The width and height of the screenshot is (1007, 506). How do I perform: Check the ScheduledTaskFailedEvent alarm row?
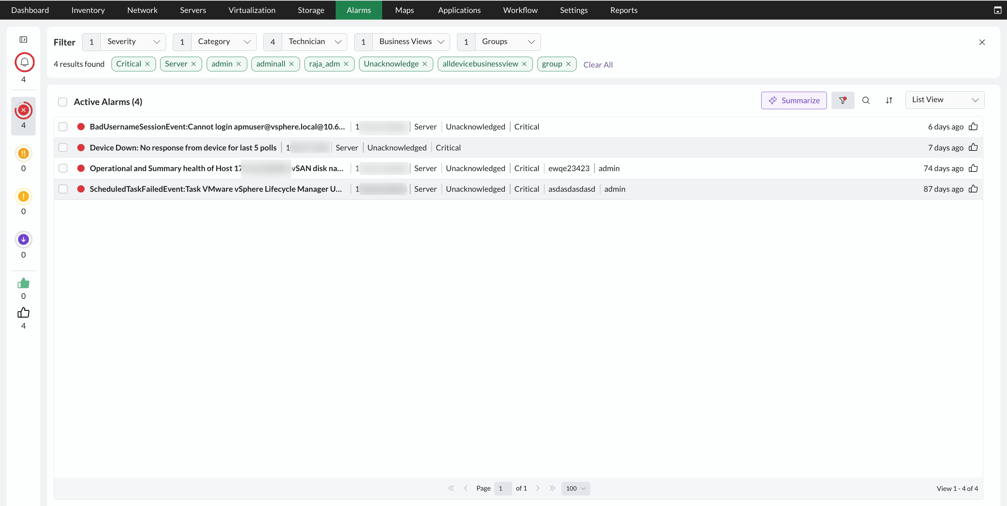tap(63, 189)
